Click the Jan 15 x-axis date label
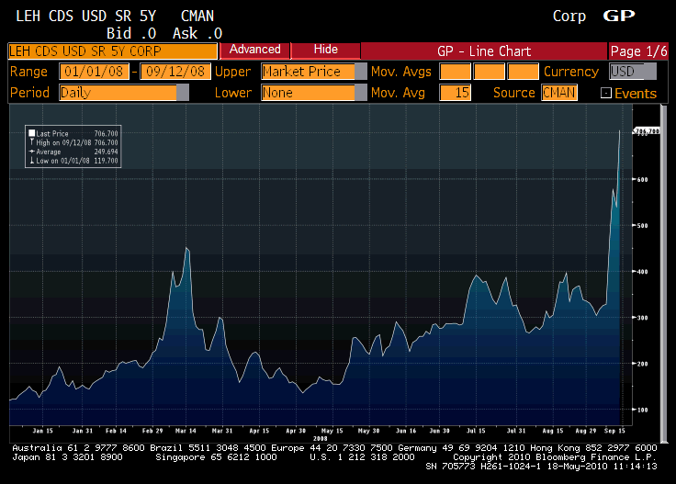The height and width of the screenshot is (484, 676). (x=42, y=431)
